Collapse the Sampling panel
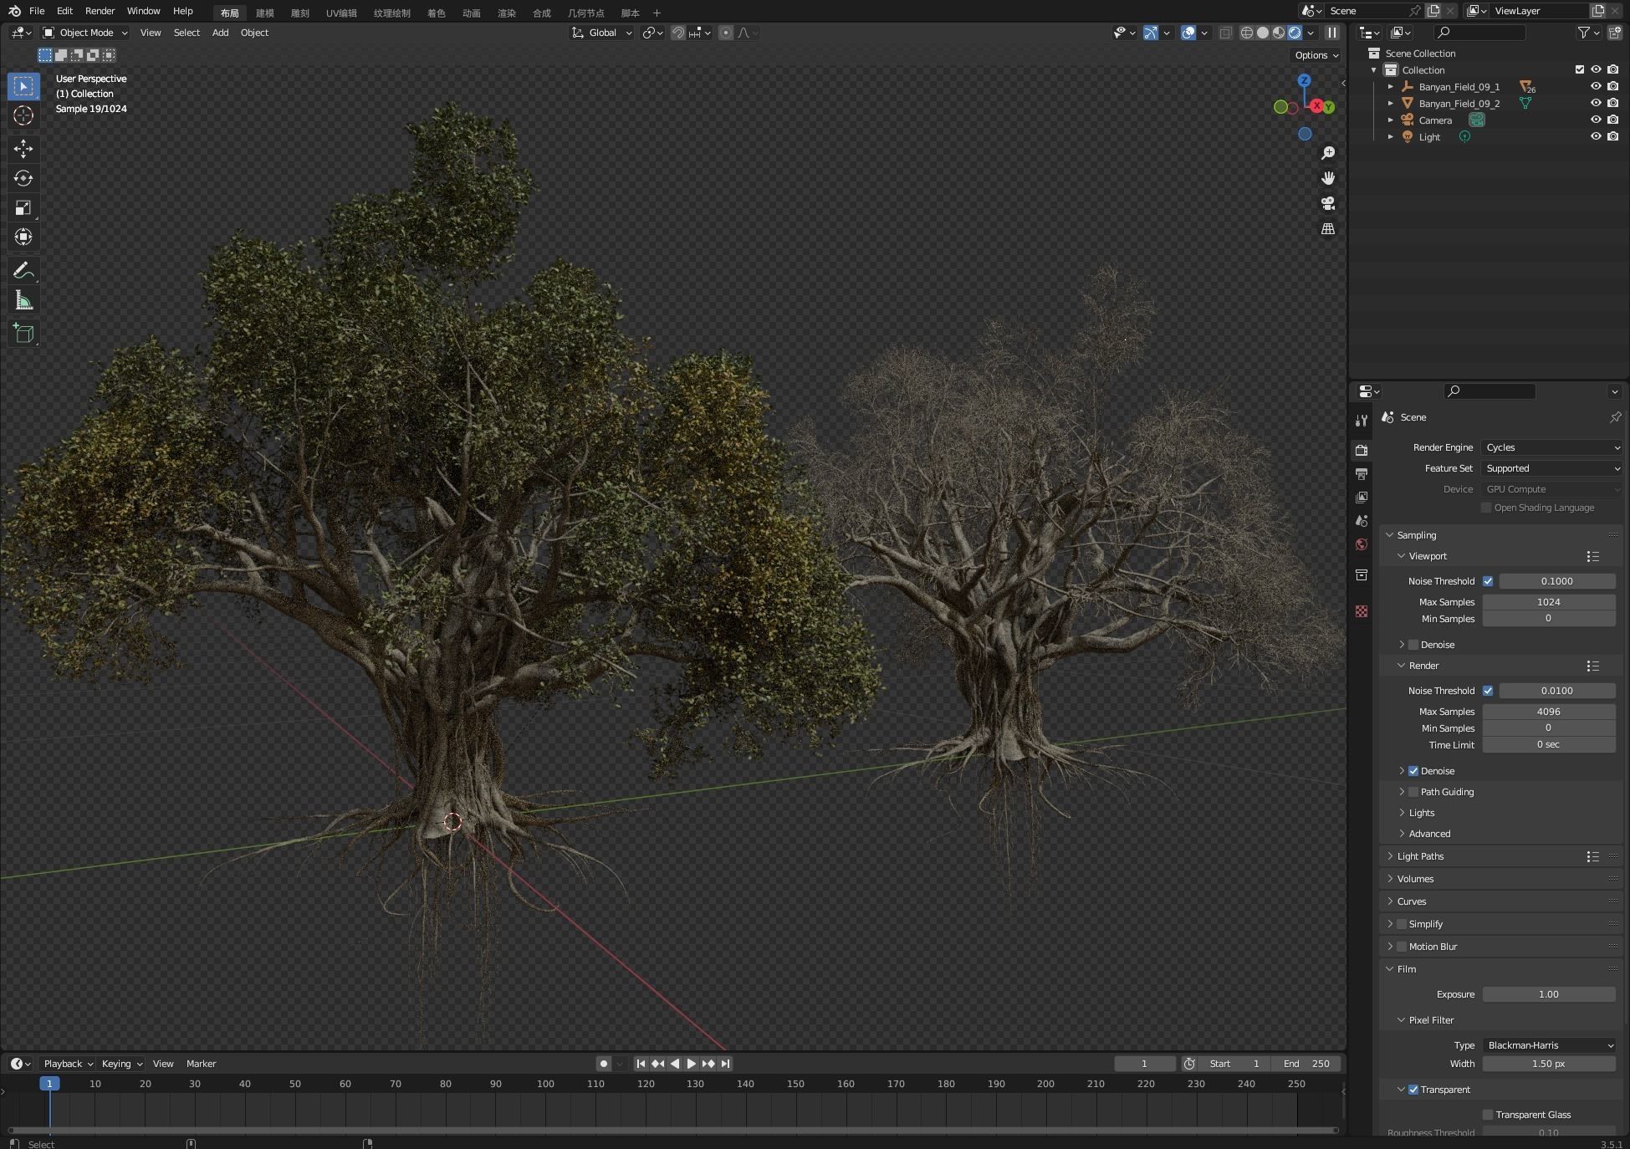This screenshot has height=1149, width=1630. pos(1416,535)
